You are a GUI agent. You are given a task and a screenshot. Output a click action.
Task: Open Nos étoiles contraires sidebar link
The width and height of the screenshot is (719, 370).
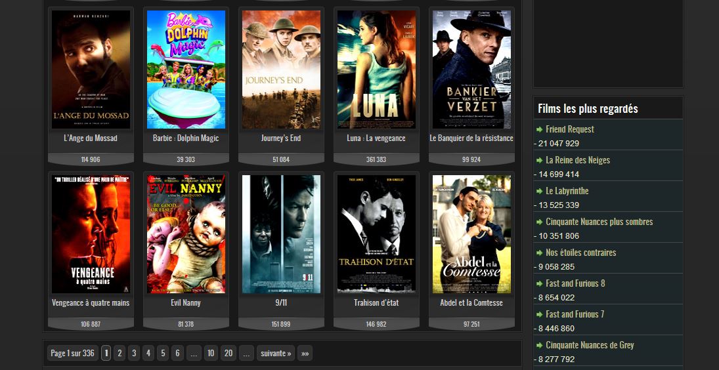click(580, 253)
